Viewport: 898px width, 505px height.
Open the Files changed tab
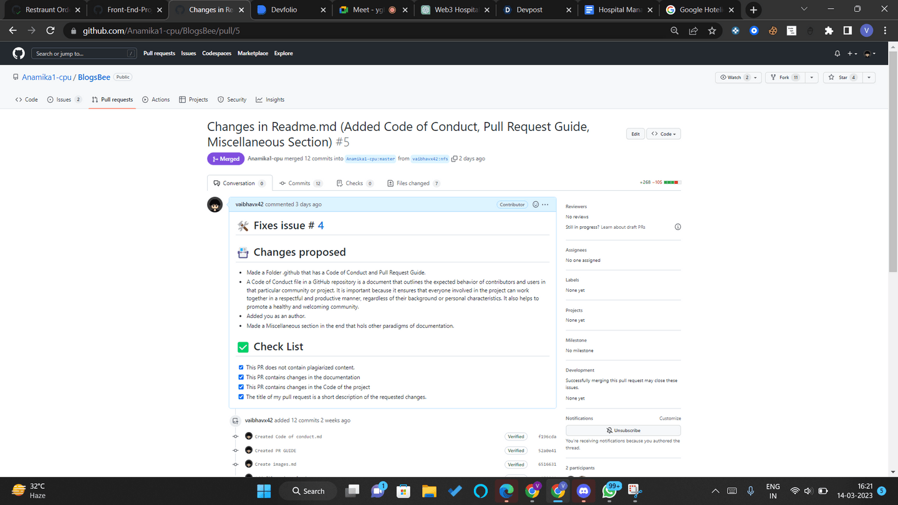[413, 183]
